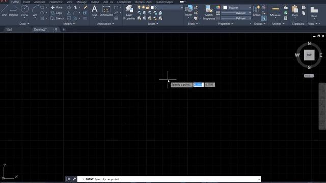Click the Move command
The image size is (326, 183).
click(x=57, y=7)
